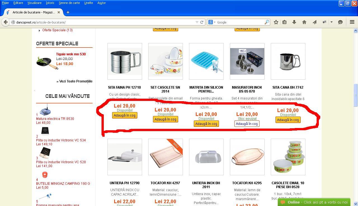Close the Articole de bucatarie tab
This screenshot has width=358, height=206.
point(59,12)
